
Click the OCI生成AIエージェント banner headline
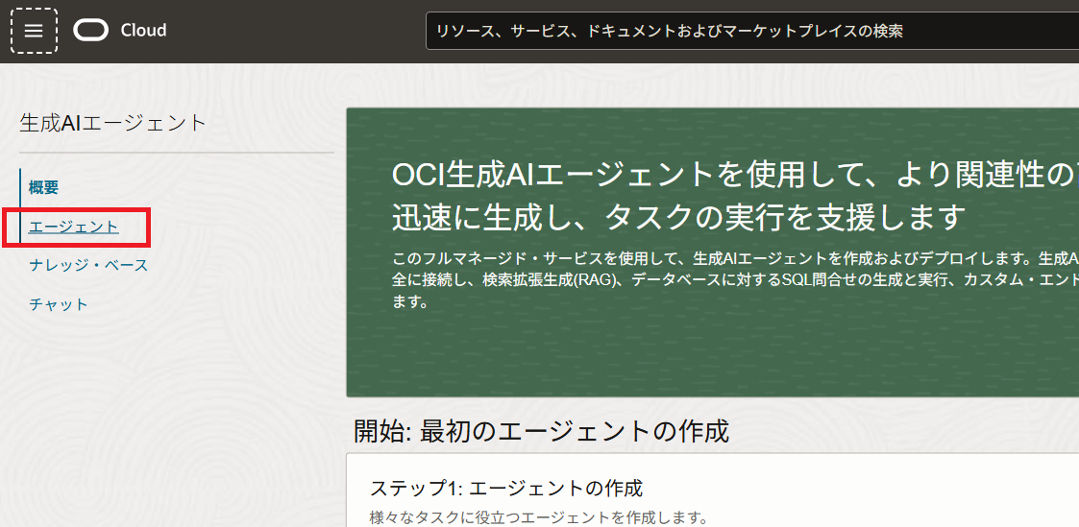735,196
